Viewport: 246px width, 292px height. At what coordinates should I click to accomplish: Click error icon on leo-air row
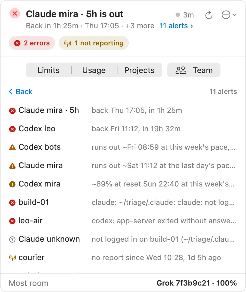coord(12,221)
